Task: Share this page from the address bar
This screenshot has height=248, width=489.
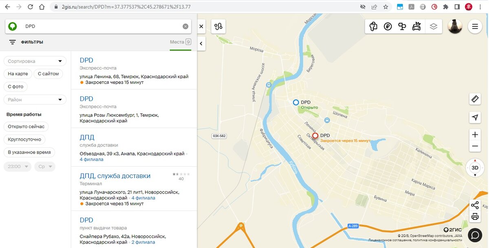Action: coord(374,7)
